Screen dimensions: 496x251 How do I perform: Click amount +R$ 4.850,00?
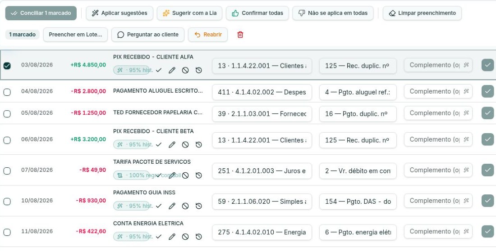click(x=88, y=65)
